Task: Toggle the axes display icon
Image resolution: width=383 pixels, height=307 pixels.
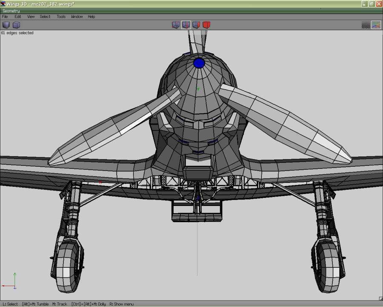Action: click(x=376, y=25)
